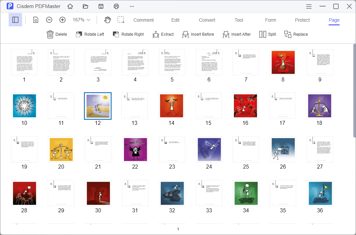The image size is (356, 235).
Task: Open the Extract pages tool
Action: (163, 34)
